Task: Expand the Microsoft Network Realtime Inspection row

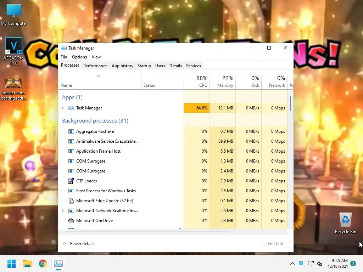Action: [x=63, y=211]
